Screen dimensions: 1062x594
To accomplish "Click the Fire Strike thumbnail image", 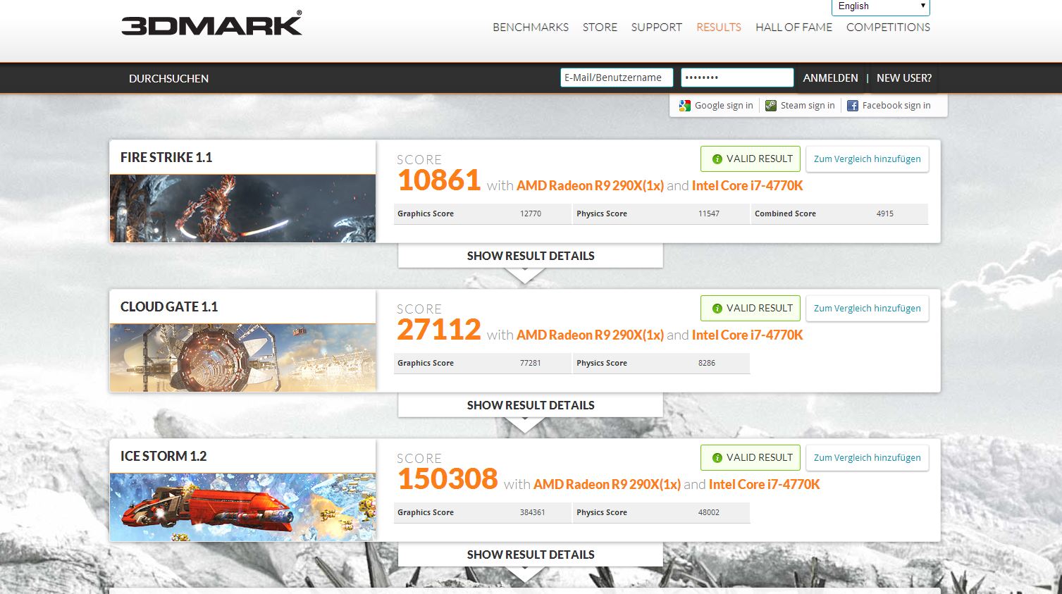I will tap(242, 209).
